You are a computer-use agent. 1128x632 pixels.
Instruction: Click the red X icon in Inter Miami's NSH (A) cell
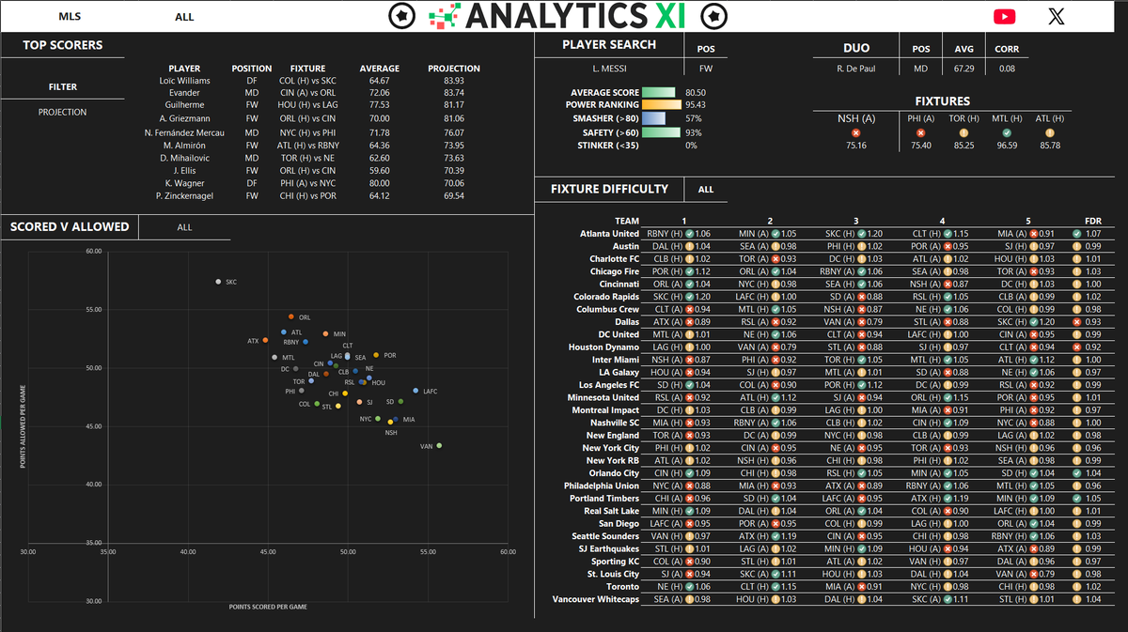point(688,360)
